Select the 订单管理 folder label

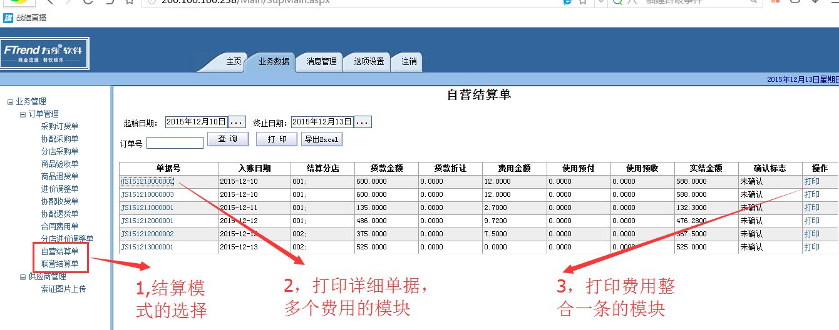[x=43, y=114]
